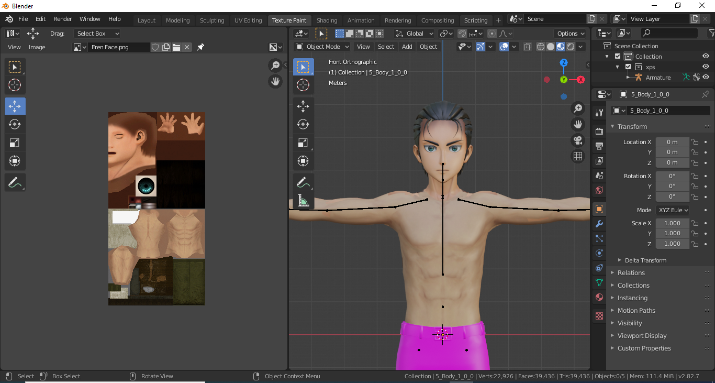Select the 3D viewport Select Box tool

click(303, 67)
